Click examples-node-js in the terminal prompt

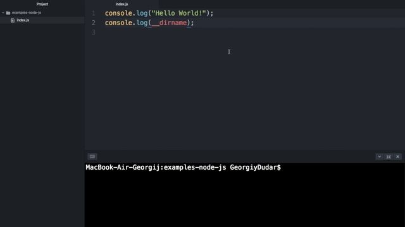click(x=195, y=167)
